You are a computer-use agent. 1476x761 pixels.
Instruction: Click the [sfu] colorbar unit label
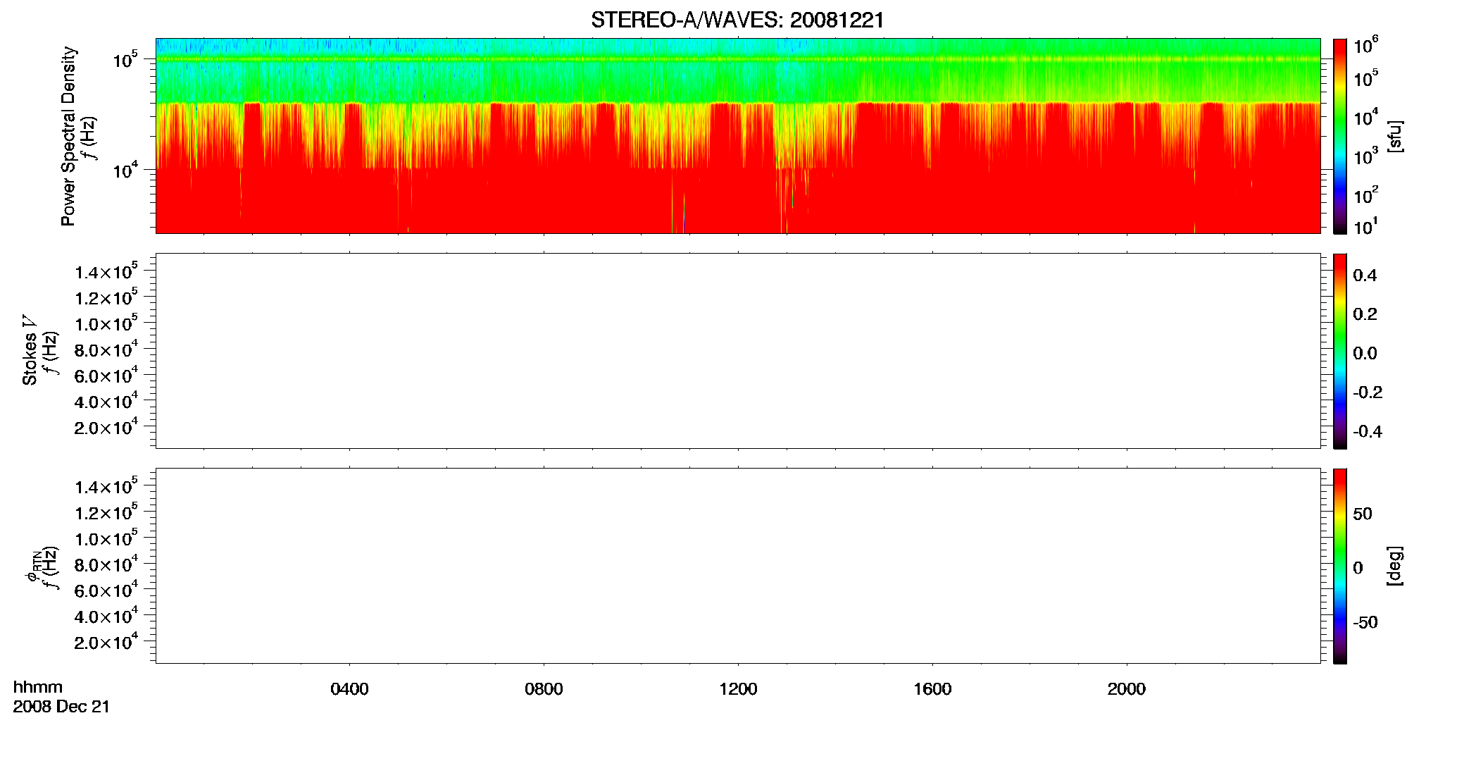[x=1394, y=137]
